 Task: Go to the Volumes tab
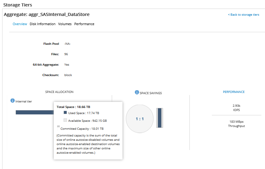(x=65, y=24)
